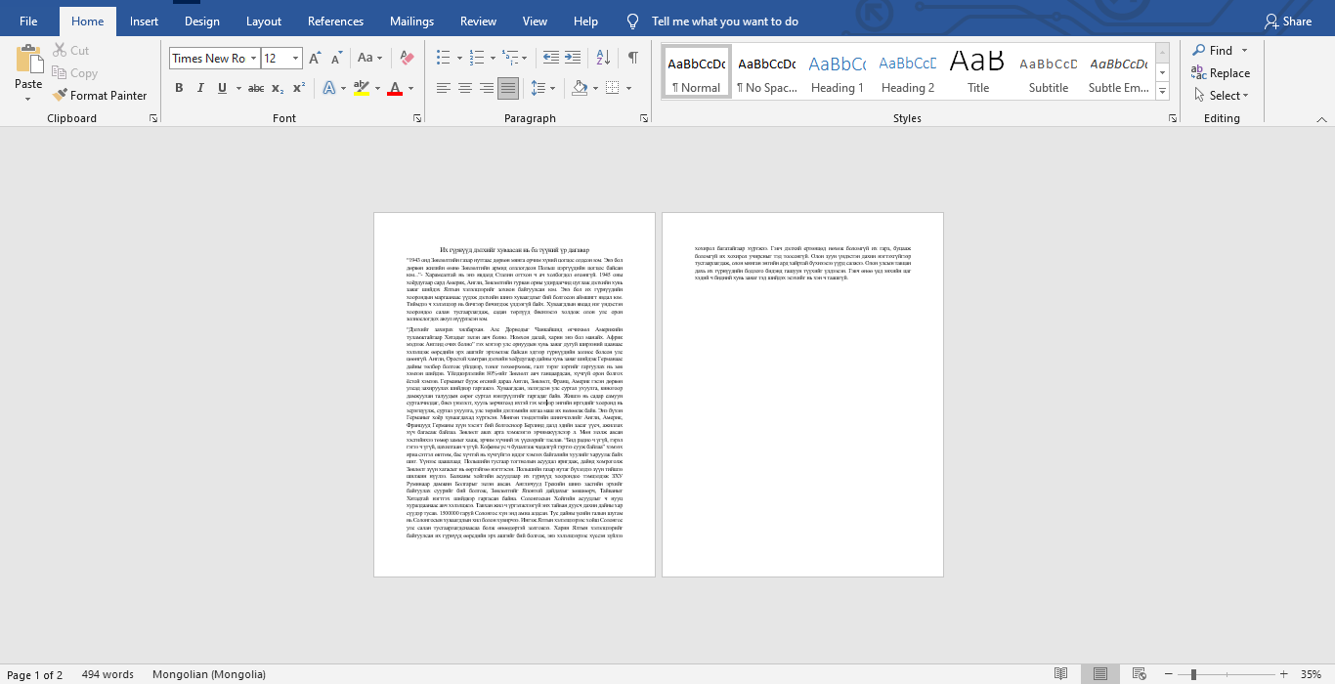Click the Replace button
This screenshot has height=684, width=1335.
[x=1221, y=73]
